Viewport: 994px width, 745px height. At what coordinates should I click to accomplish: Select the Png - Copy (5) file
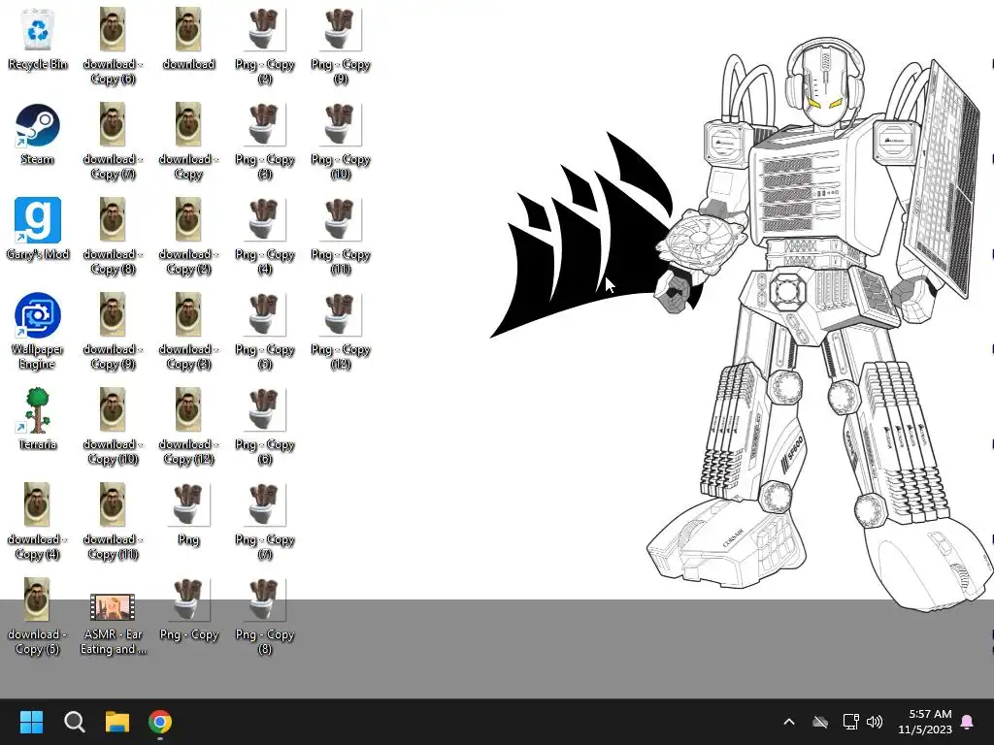264,332
